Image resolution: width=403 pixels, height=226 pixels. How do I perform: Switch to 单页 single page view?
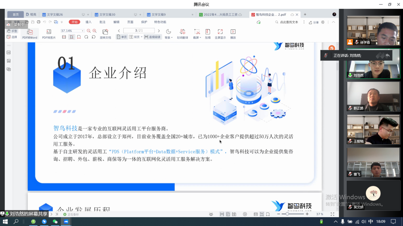pyautogui.click(x=122, y=37)
